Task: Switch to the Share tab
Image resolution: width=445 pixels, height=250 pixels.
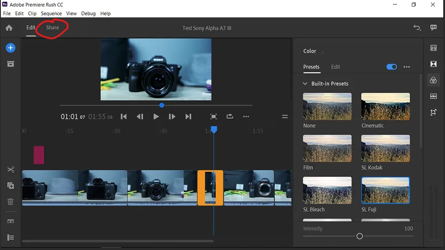Action: pyautogui.click(x=52, y=27)
